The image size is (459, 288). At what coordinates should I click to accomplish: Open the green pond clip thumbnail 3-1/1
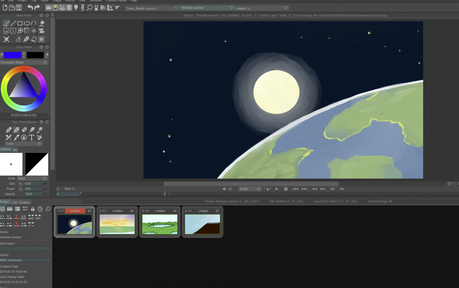point(160,224)
